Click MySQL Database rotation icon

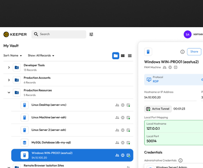(123, 143)
